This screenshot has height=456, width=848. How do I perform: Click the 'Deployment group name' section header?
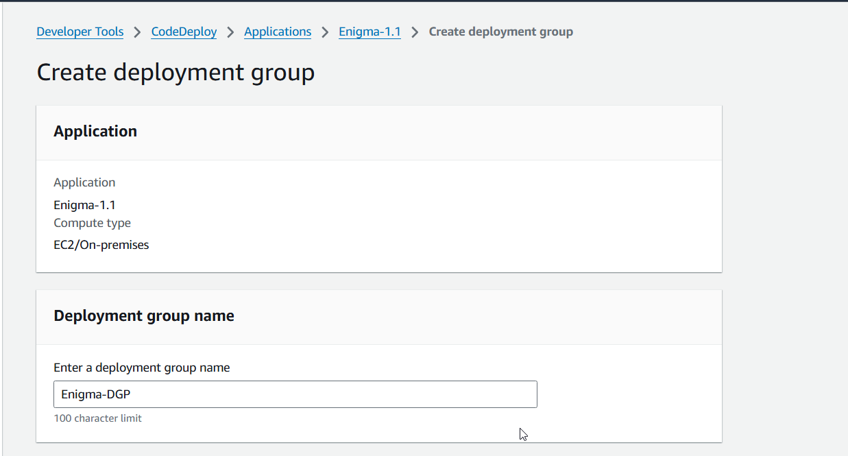coord(144,316)
